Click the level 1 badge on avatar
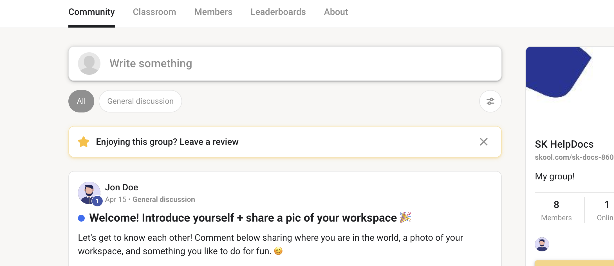Screen dimensions: 614x266 click(97, 201)
